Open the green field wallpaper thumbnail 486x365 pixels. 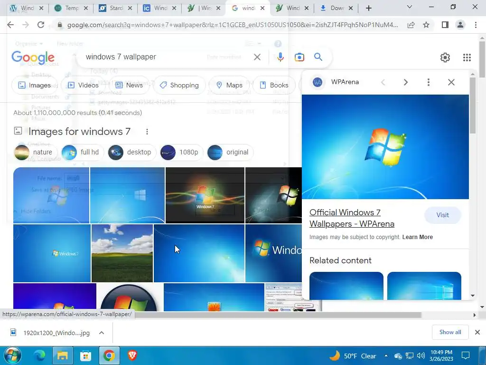[x=122, y=253]
